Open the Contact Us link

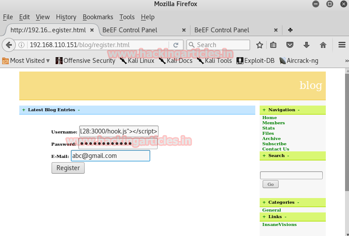click(x=275, y=149)
